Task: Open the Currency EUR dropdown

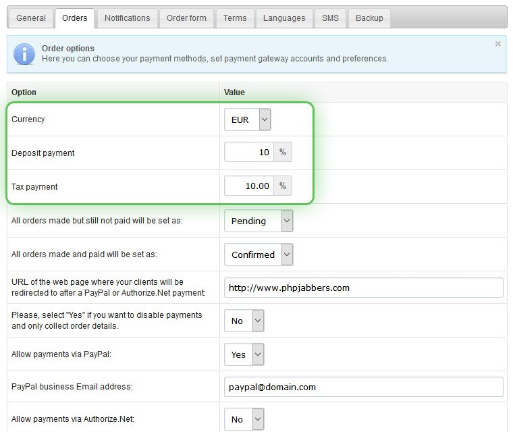Action: click(247, 119)
